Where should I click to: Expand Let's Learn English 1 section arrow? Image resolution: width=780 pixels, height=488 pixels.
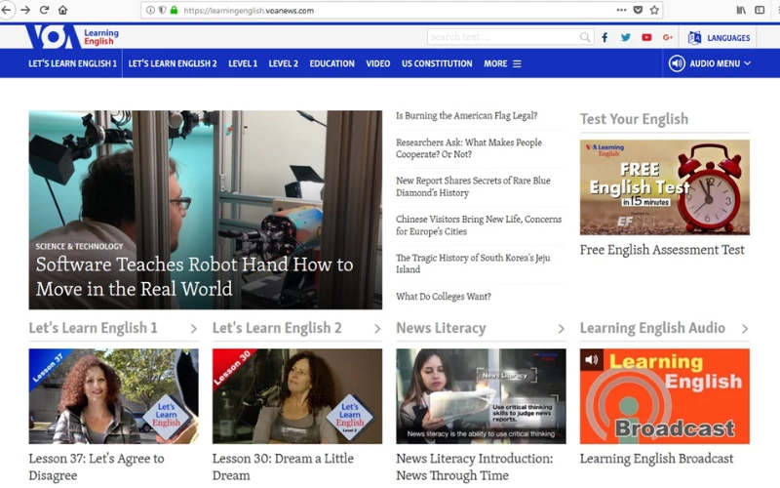click(193, 329)
